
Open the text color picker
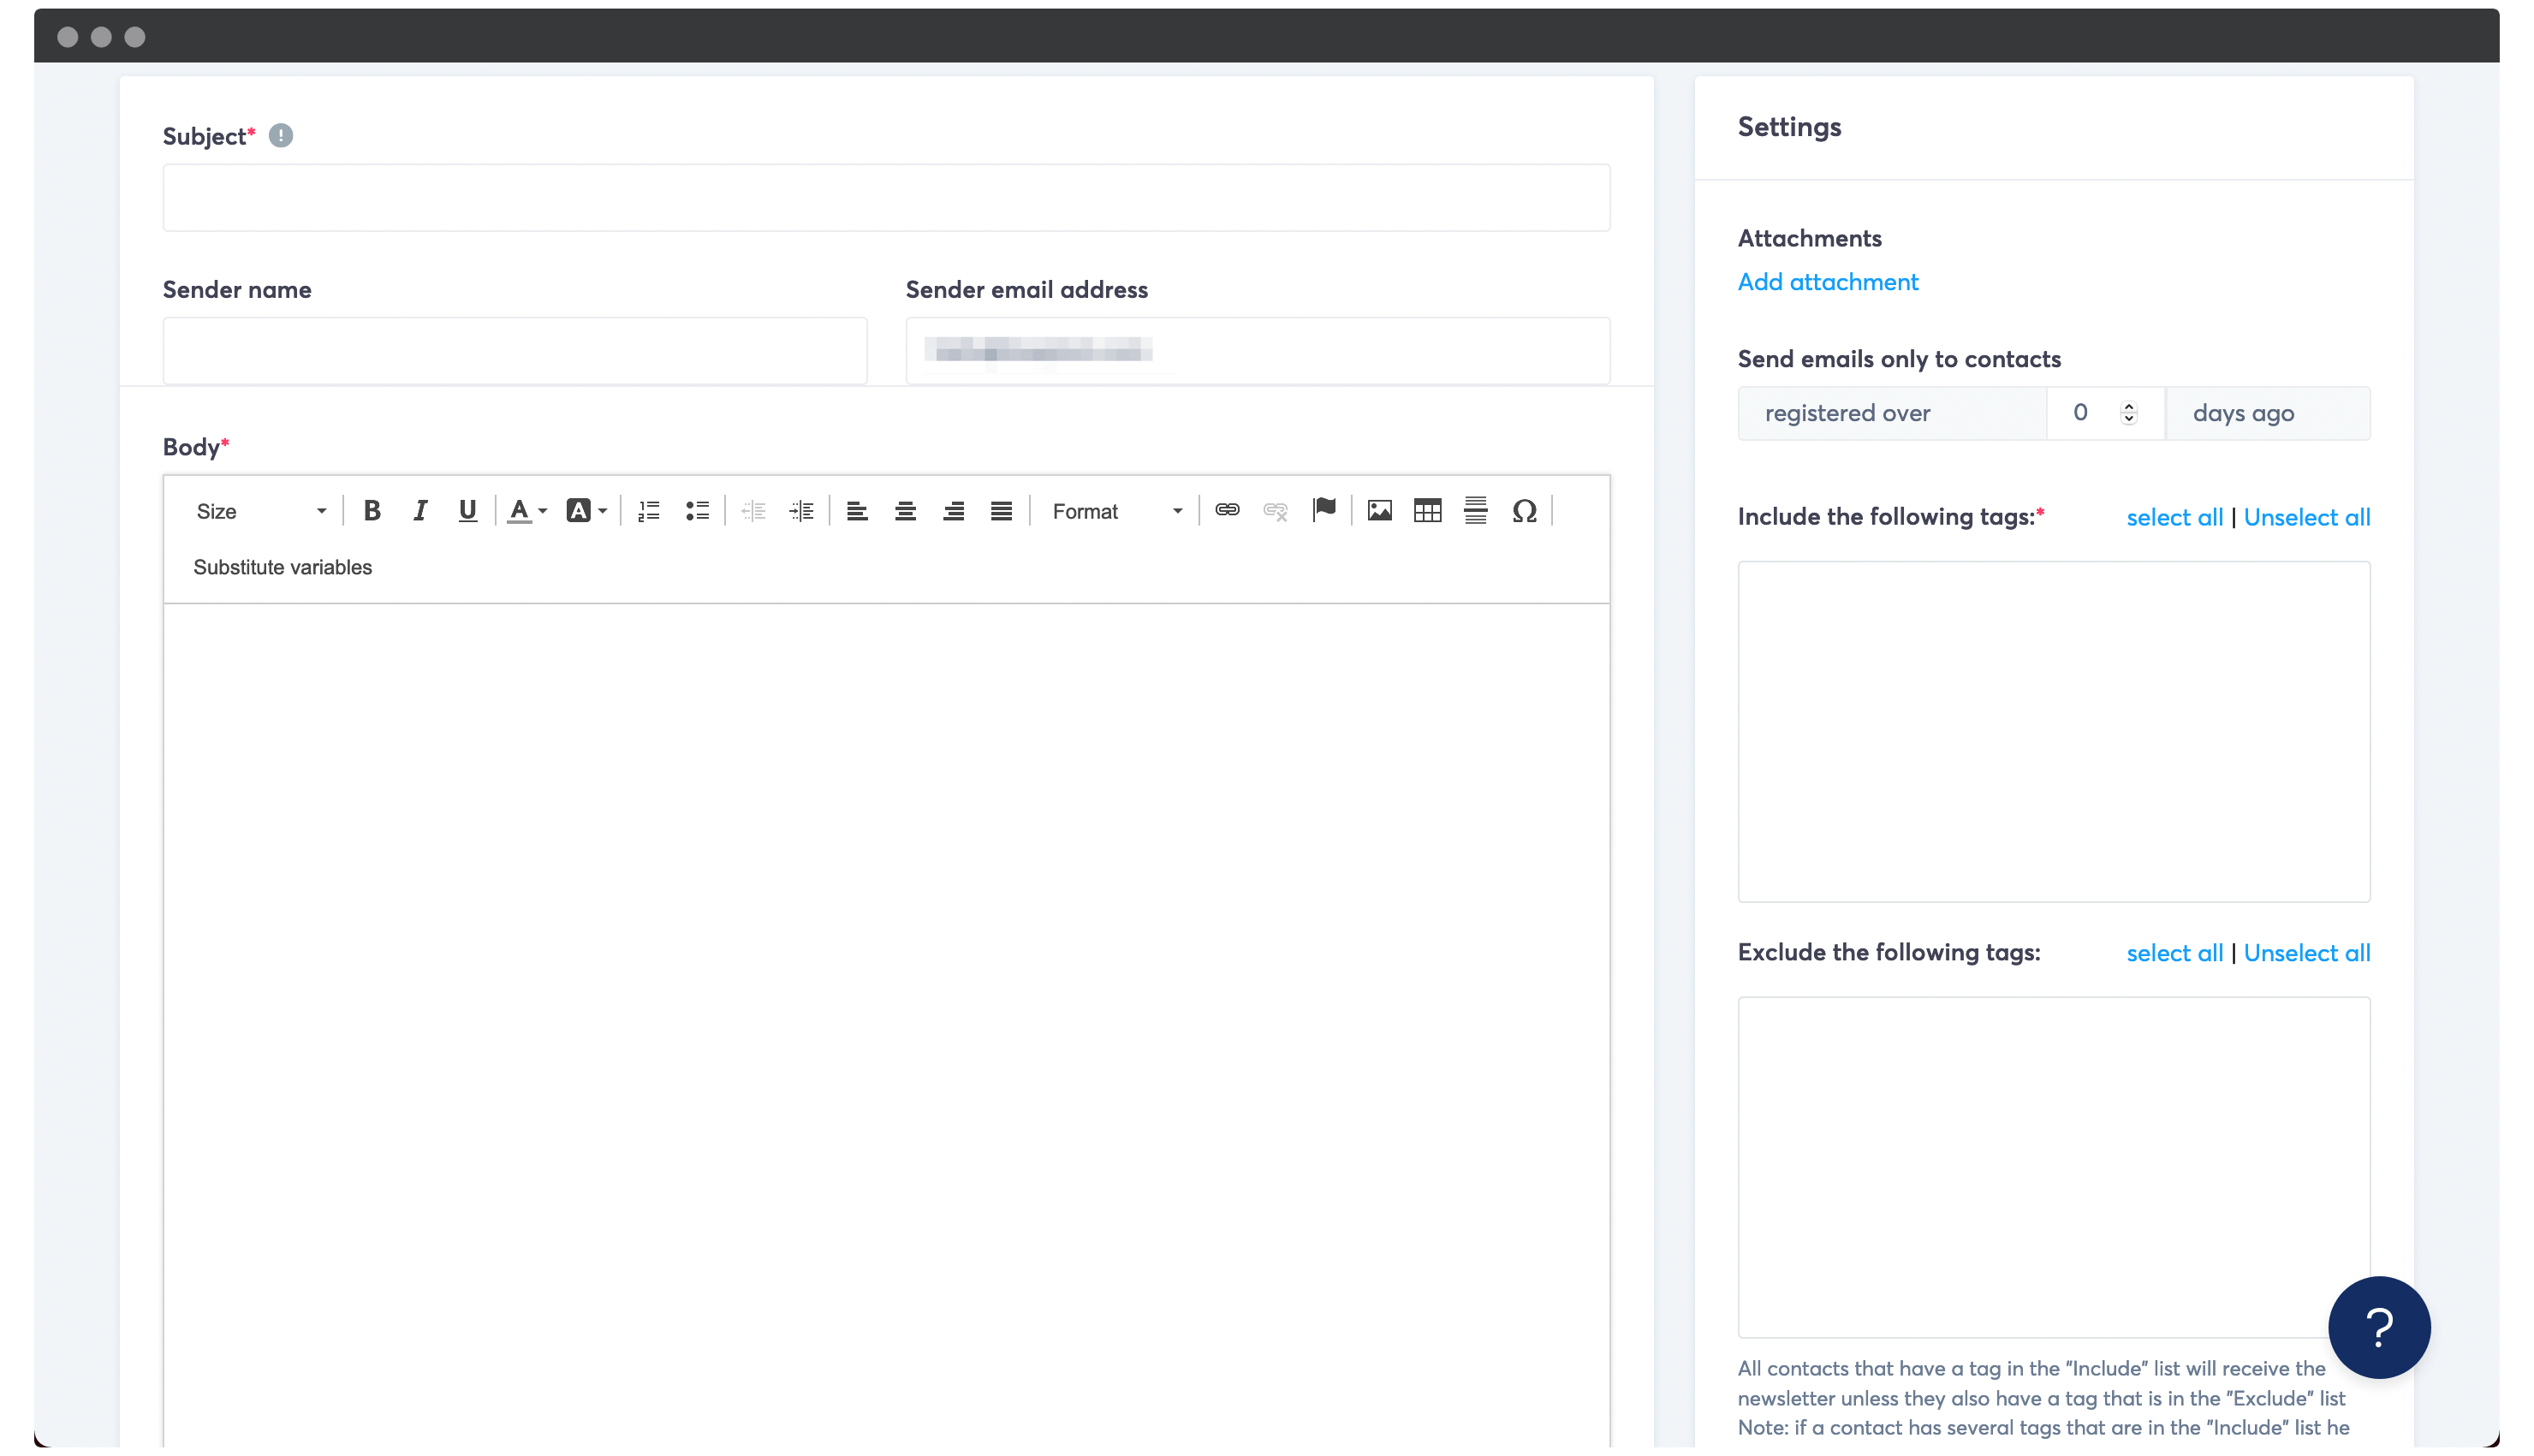(527, 511)
